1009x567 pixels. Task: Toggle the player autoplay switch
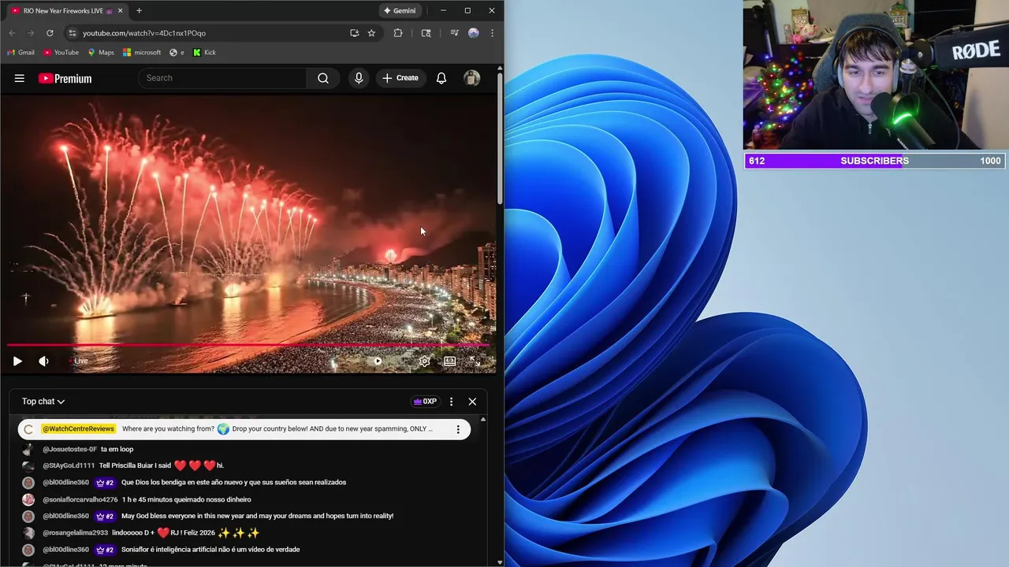point(378,361)
